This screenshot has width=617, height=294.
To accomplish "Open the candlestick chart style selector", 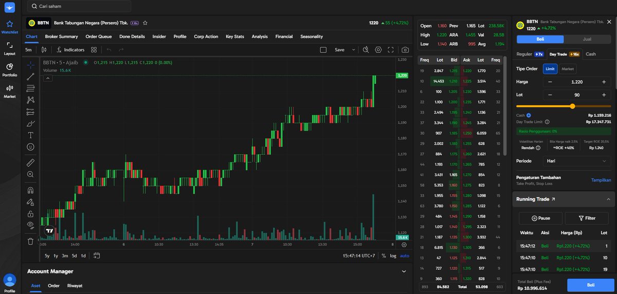I will [x=44, y=50].
